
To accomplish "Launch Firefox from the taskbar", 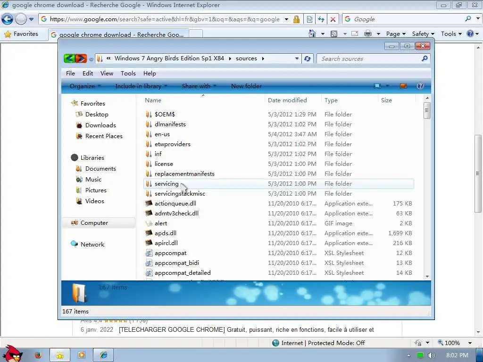I will (x=38, y=355).
